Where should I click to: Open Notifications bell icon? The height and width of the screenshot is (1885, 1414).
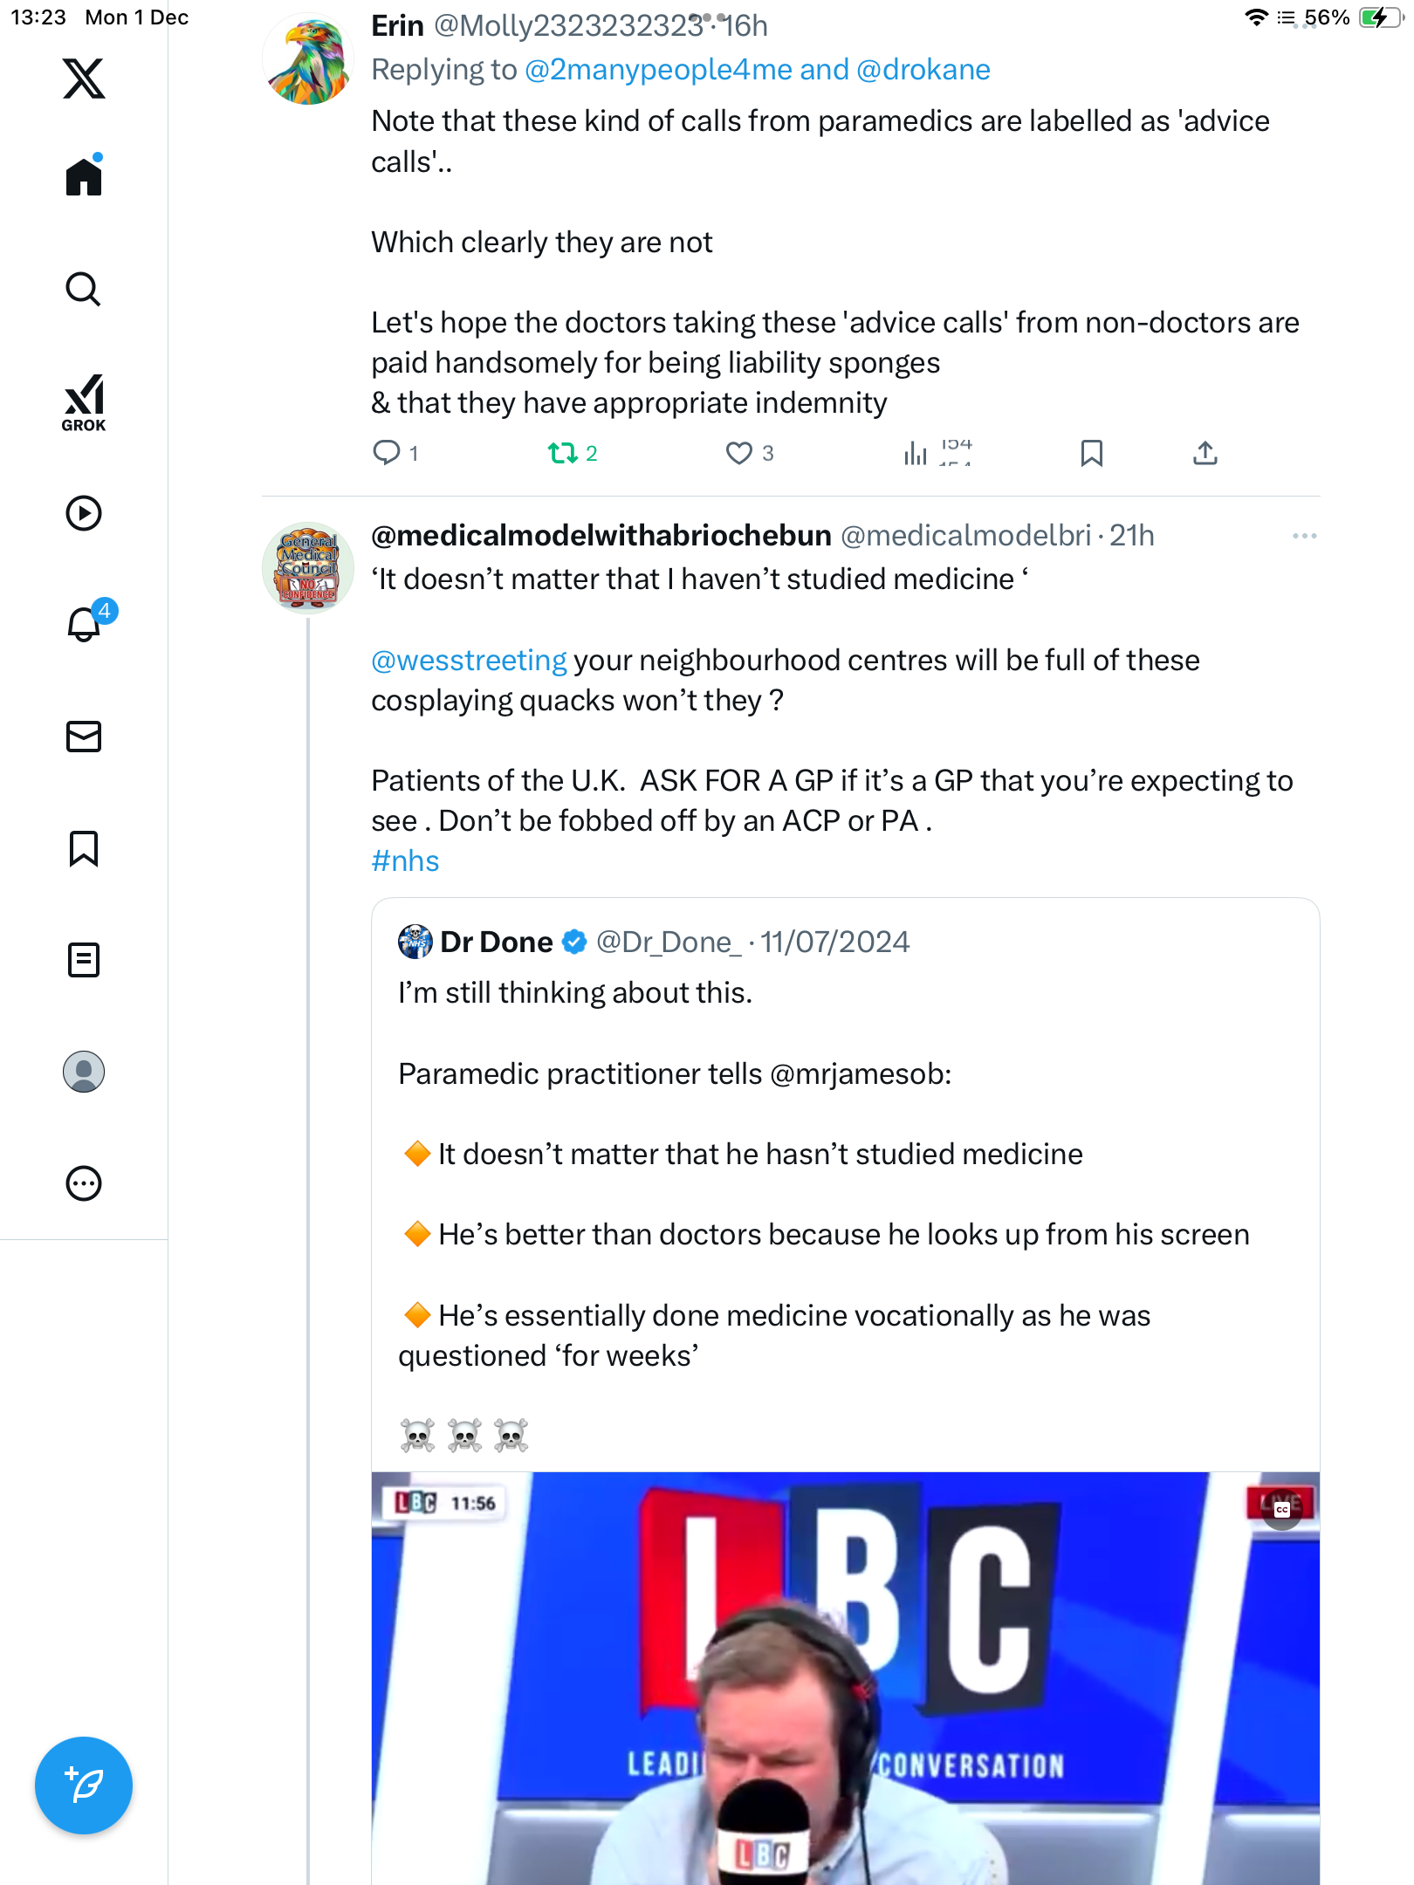point(84,624)
